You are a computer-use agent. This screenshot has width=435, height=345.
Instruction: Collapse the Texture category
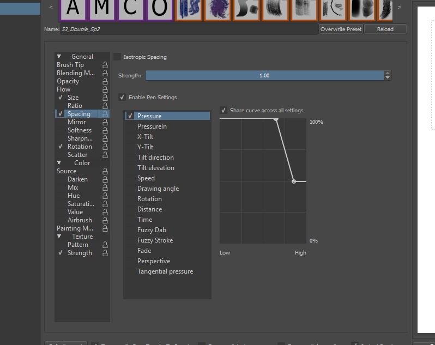click(x=59, y=237)
